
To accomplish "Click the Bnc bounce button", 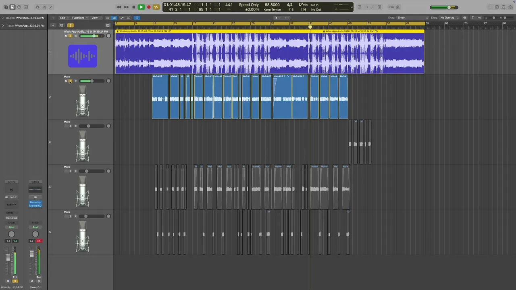I will click(x=39, y=277).
